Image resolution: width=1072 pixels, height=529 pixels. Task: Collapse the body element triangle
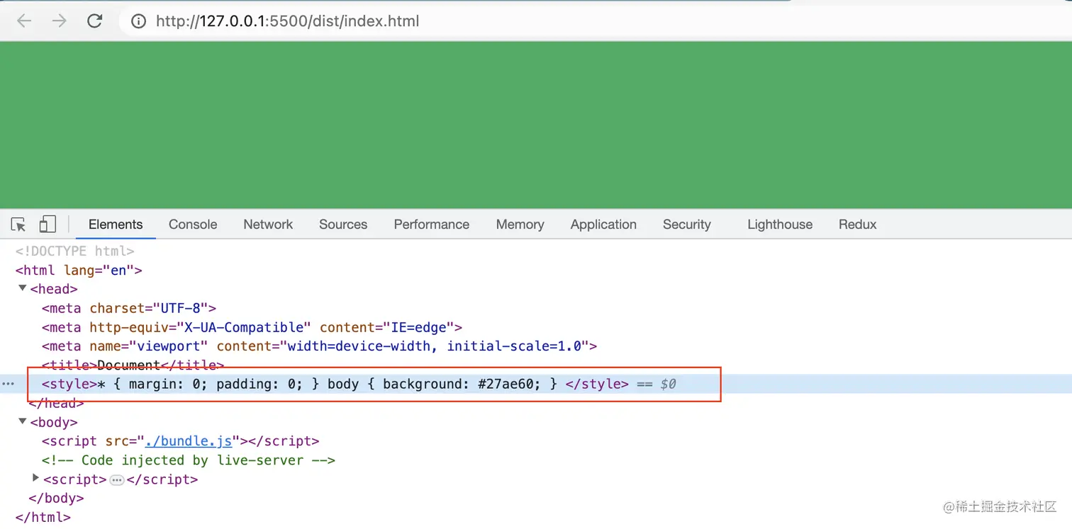point(23,421)
